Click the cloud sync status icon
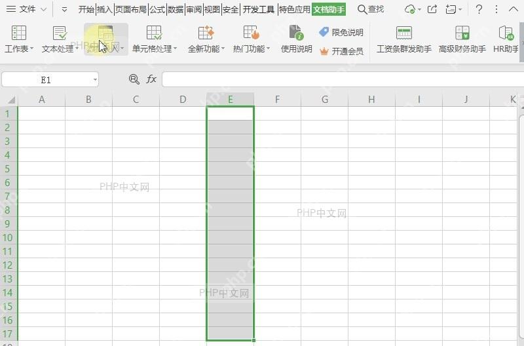The image size is (524, 346). tap(410, 9)
